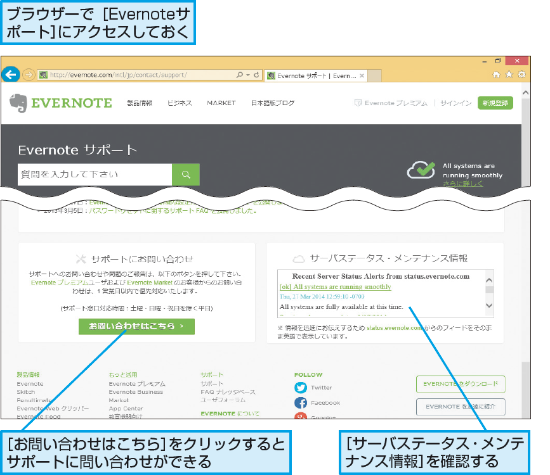The image size is (550, 475).
Task: Click the browser Forward arrow button
Action: (29, 75)
